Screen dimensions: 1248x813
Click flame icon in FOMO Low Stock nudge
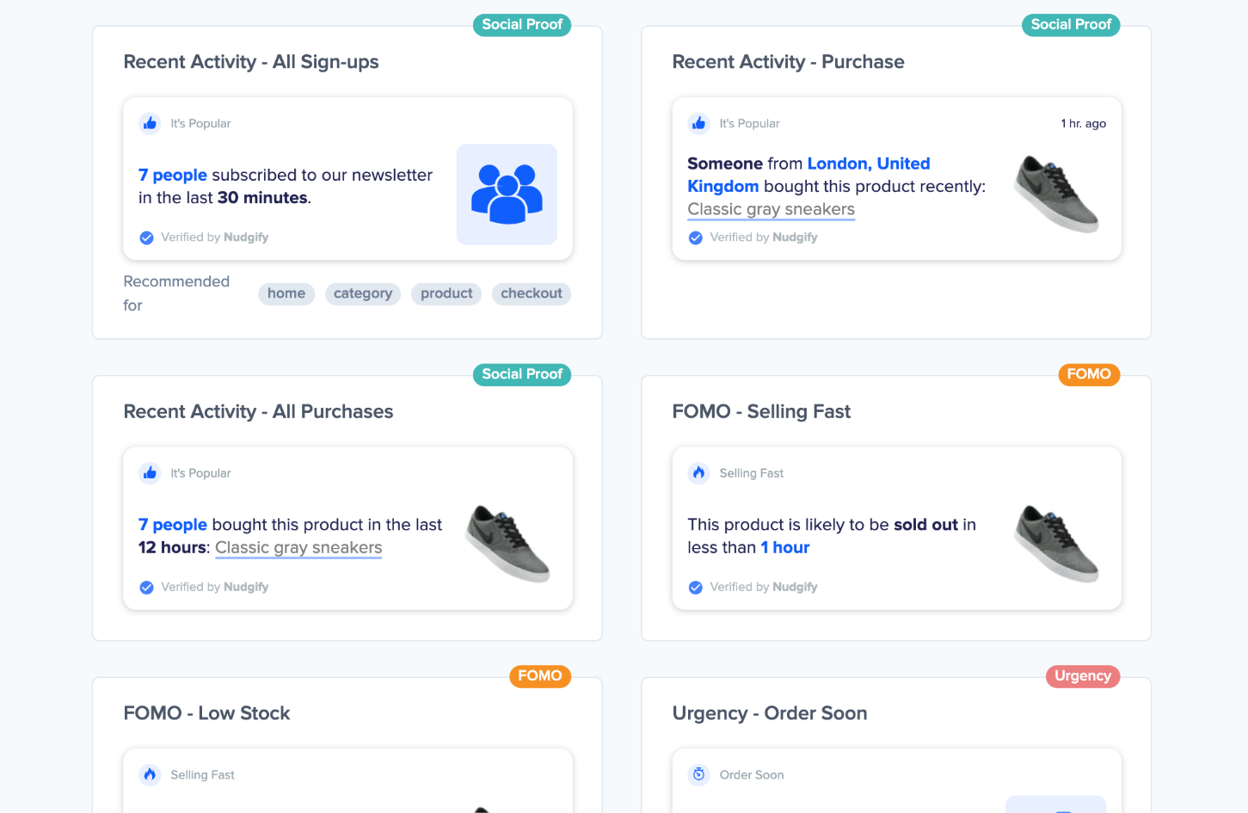[151, 775]
